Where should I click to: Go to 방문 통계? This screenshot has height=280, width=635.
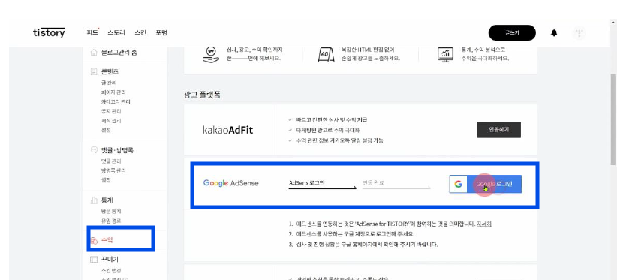coord(111,211)
